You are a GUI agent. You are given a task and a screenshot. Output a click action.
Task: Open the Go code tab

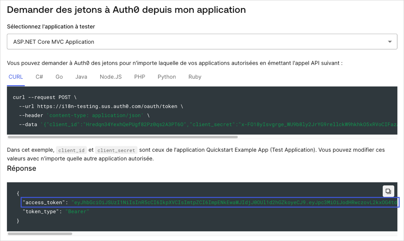[59, 77]
